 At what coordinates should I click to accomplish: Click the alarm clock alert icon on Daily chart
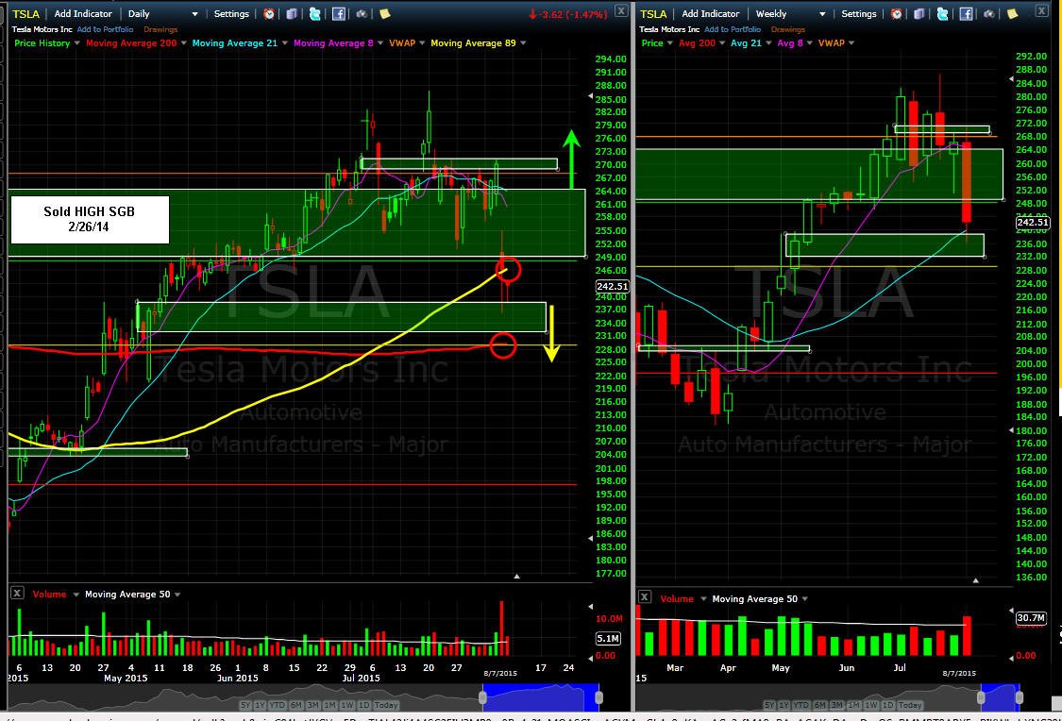pos(269,13)
